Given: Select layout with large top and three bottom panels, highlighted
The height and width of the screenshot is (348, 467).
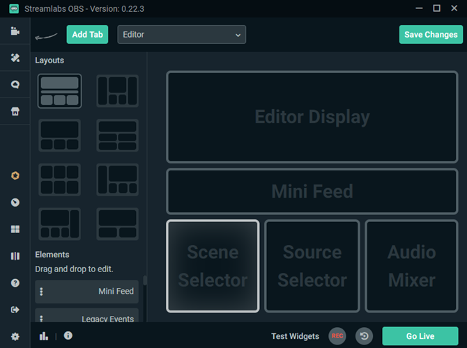Looking at the screenshot, I should pyautogui.click(x=59, y=91).
